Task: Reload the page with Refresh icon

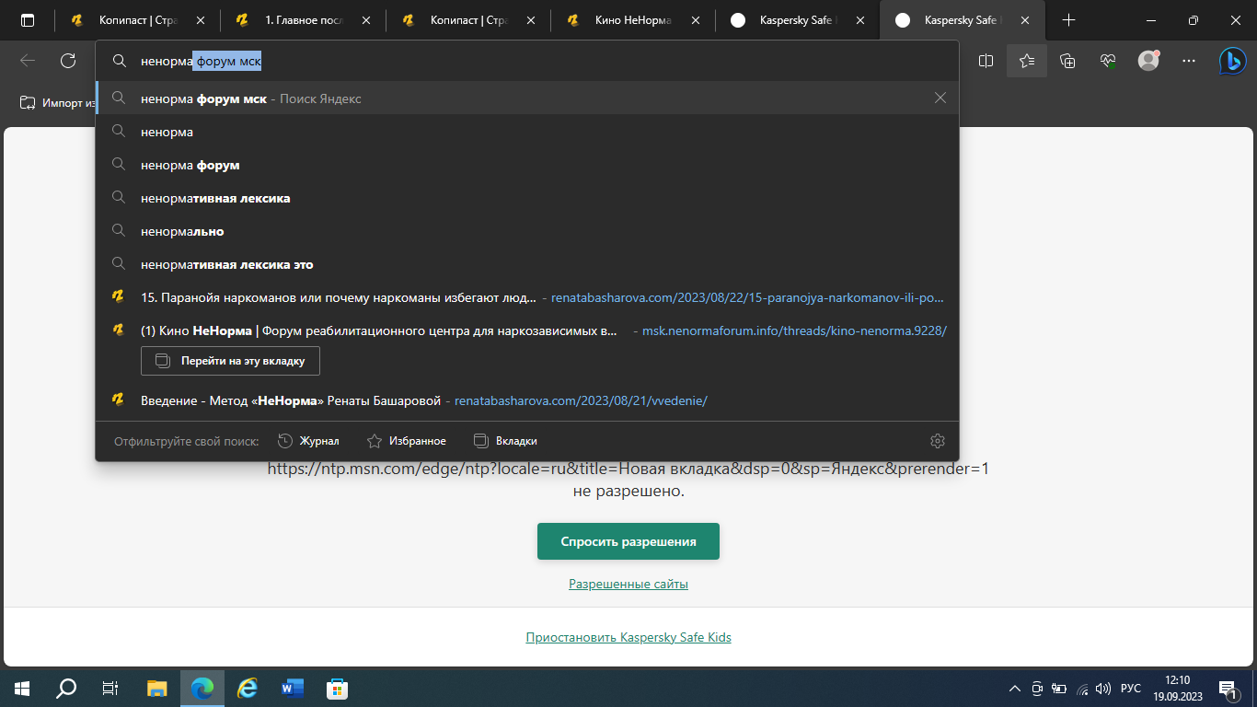Action: click(68, 61)
